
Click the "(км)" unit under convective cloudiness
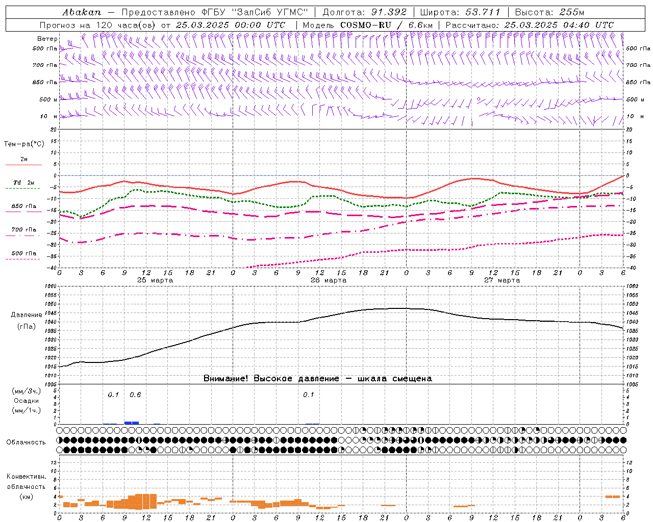(x=27, y=497)
